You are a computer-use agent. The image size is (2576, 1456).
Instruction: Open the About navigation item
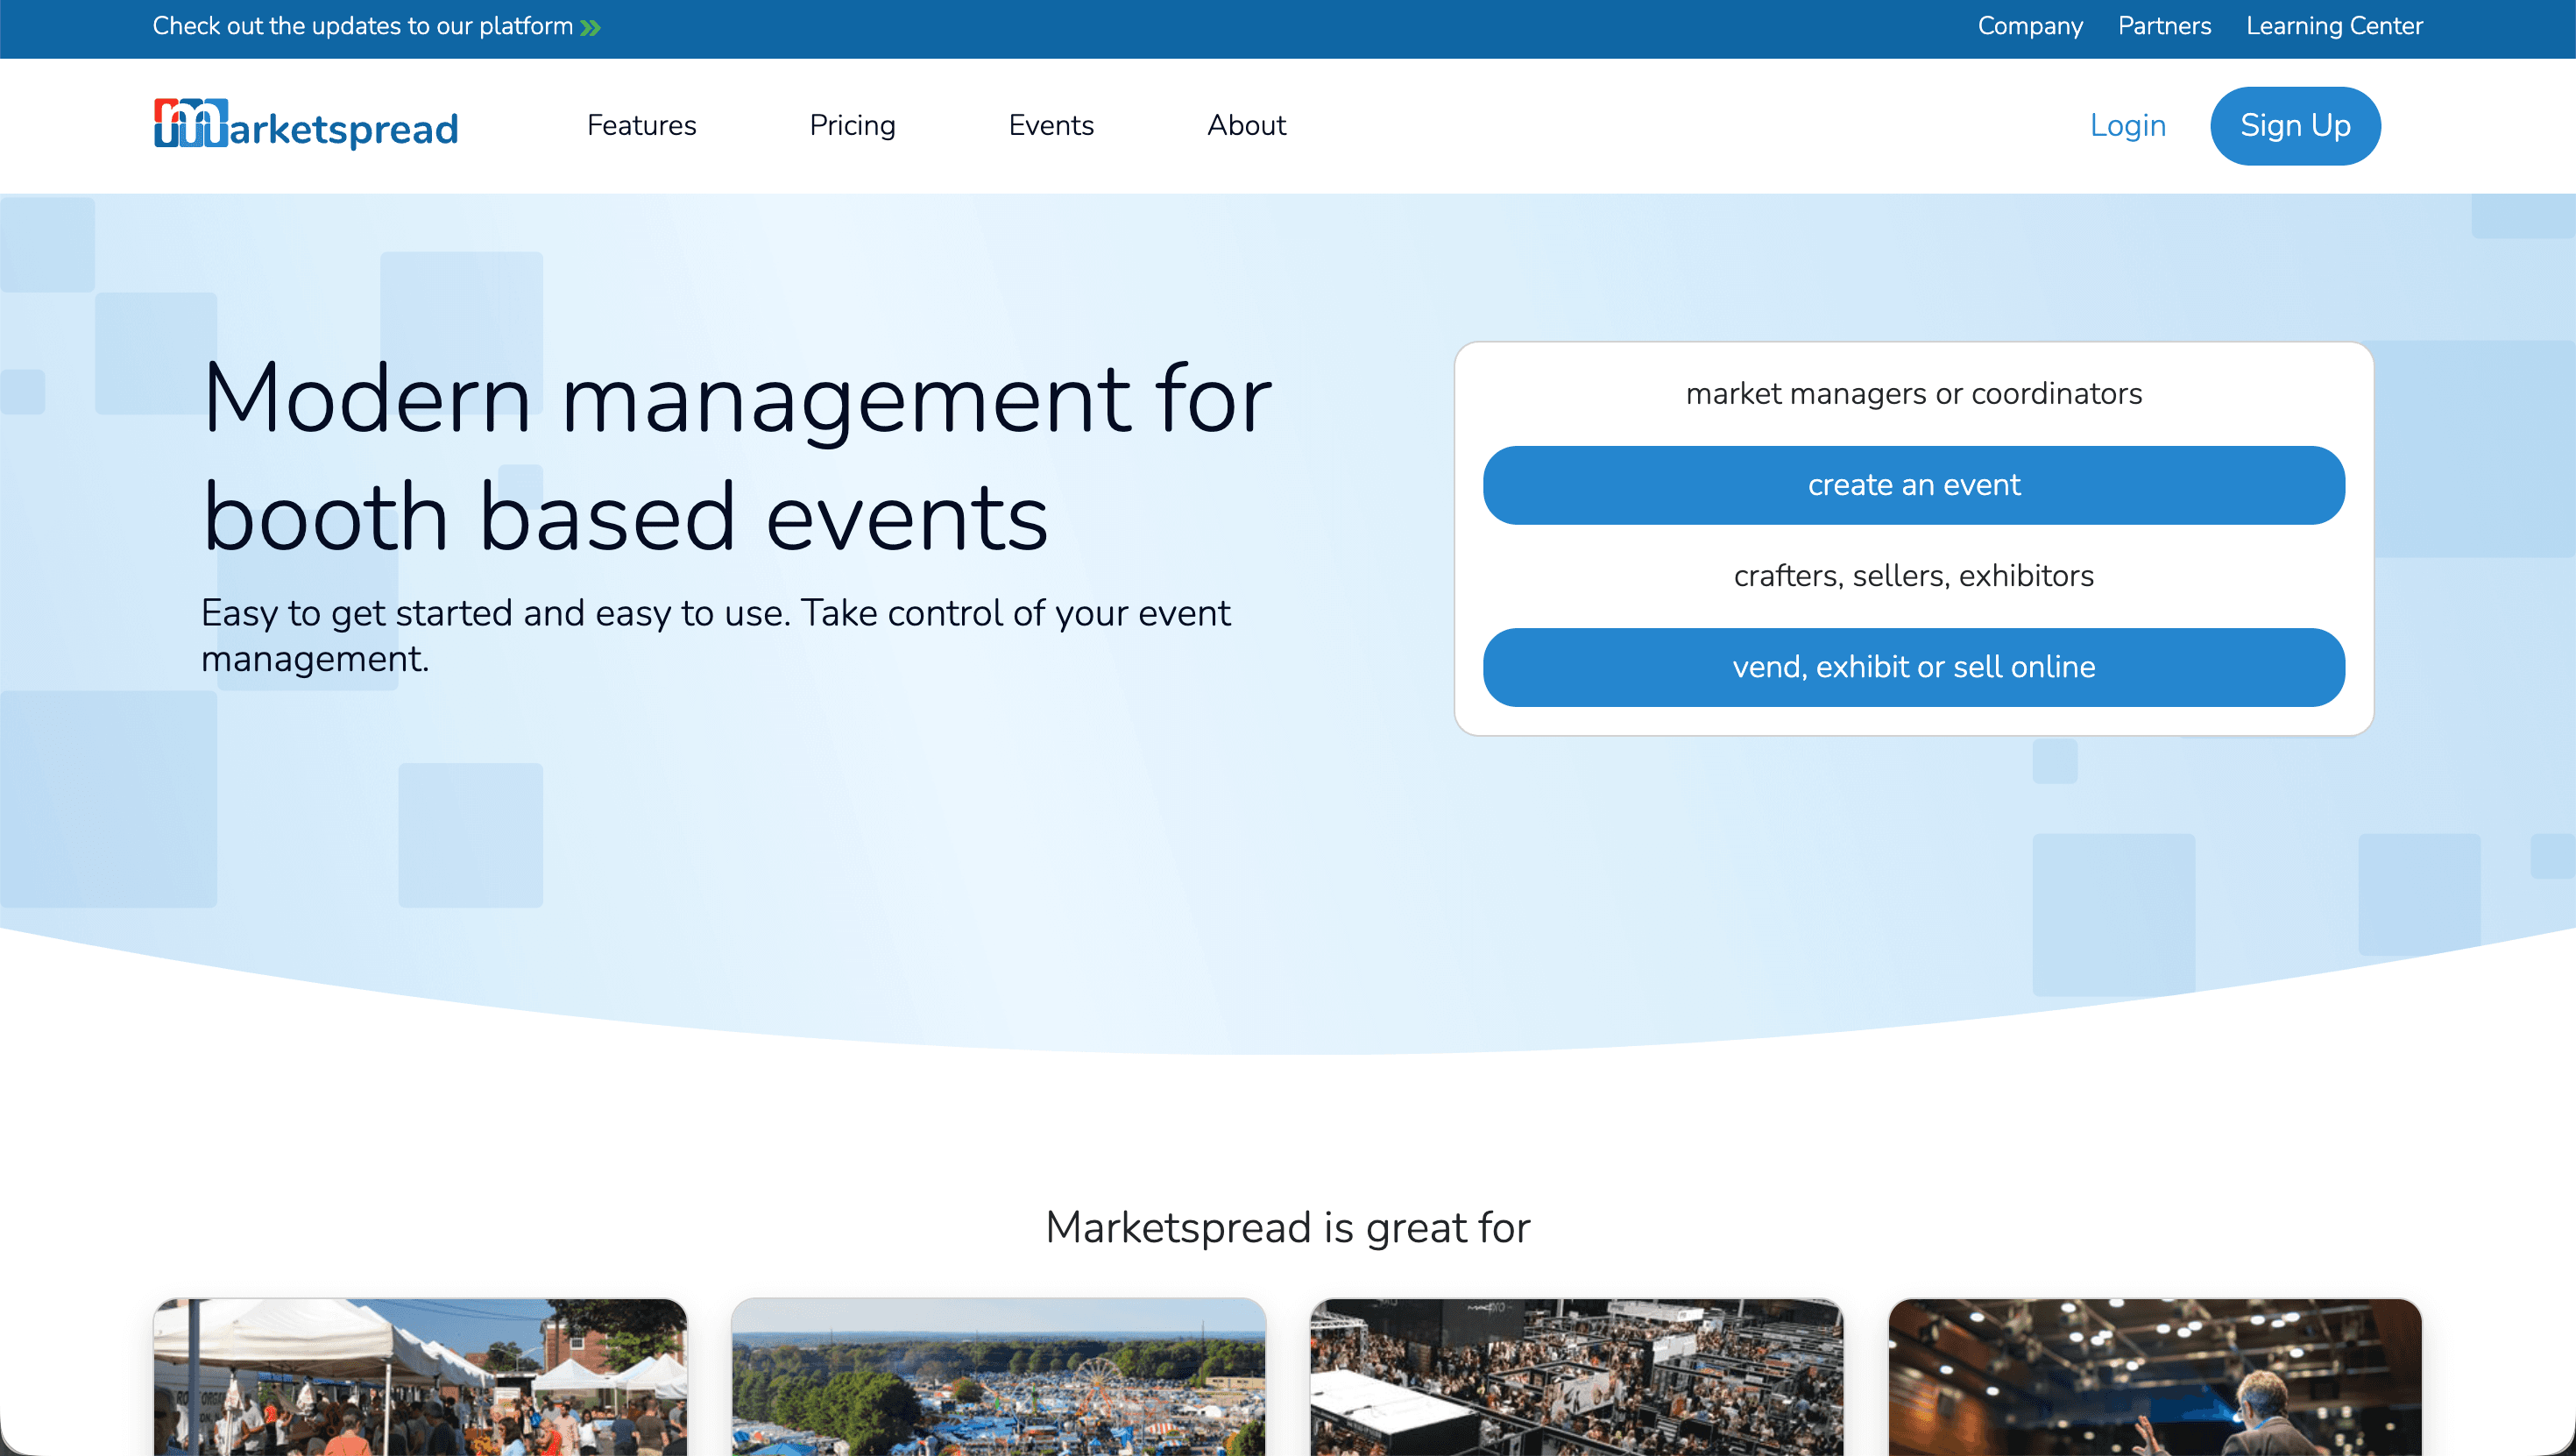pos(1246,125)
